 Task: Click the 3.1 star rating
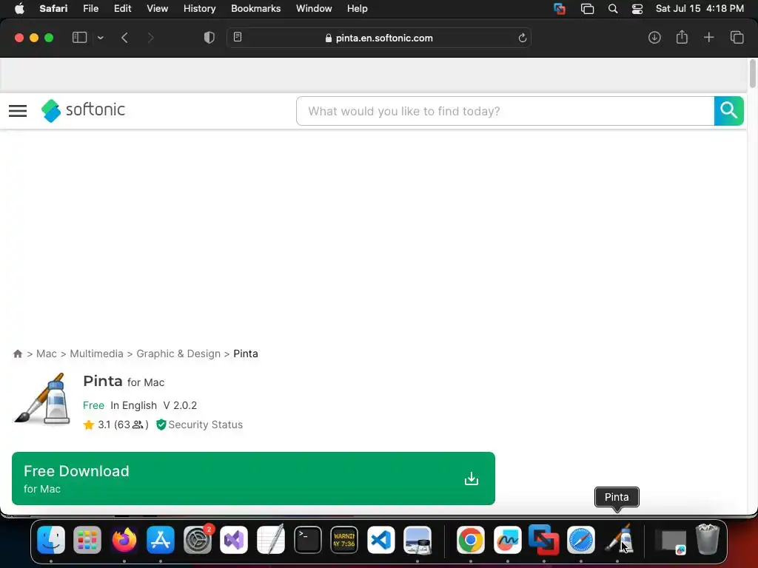click(x=115, y=425)
